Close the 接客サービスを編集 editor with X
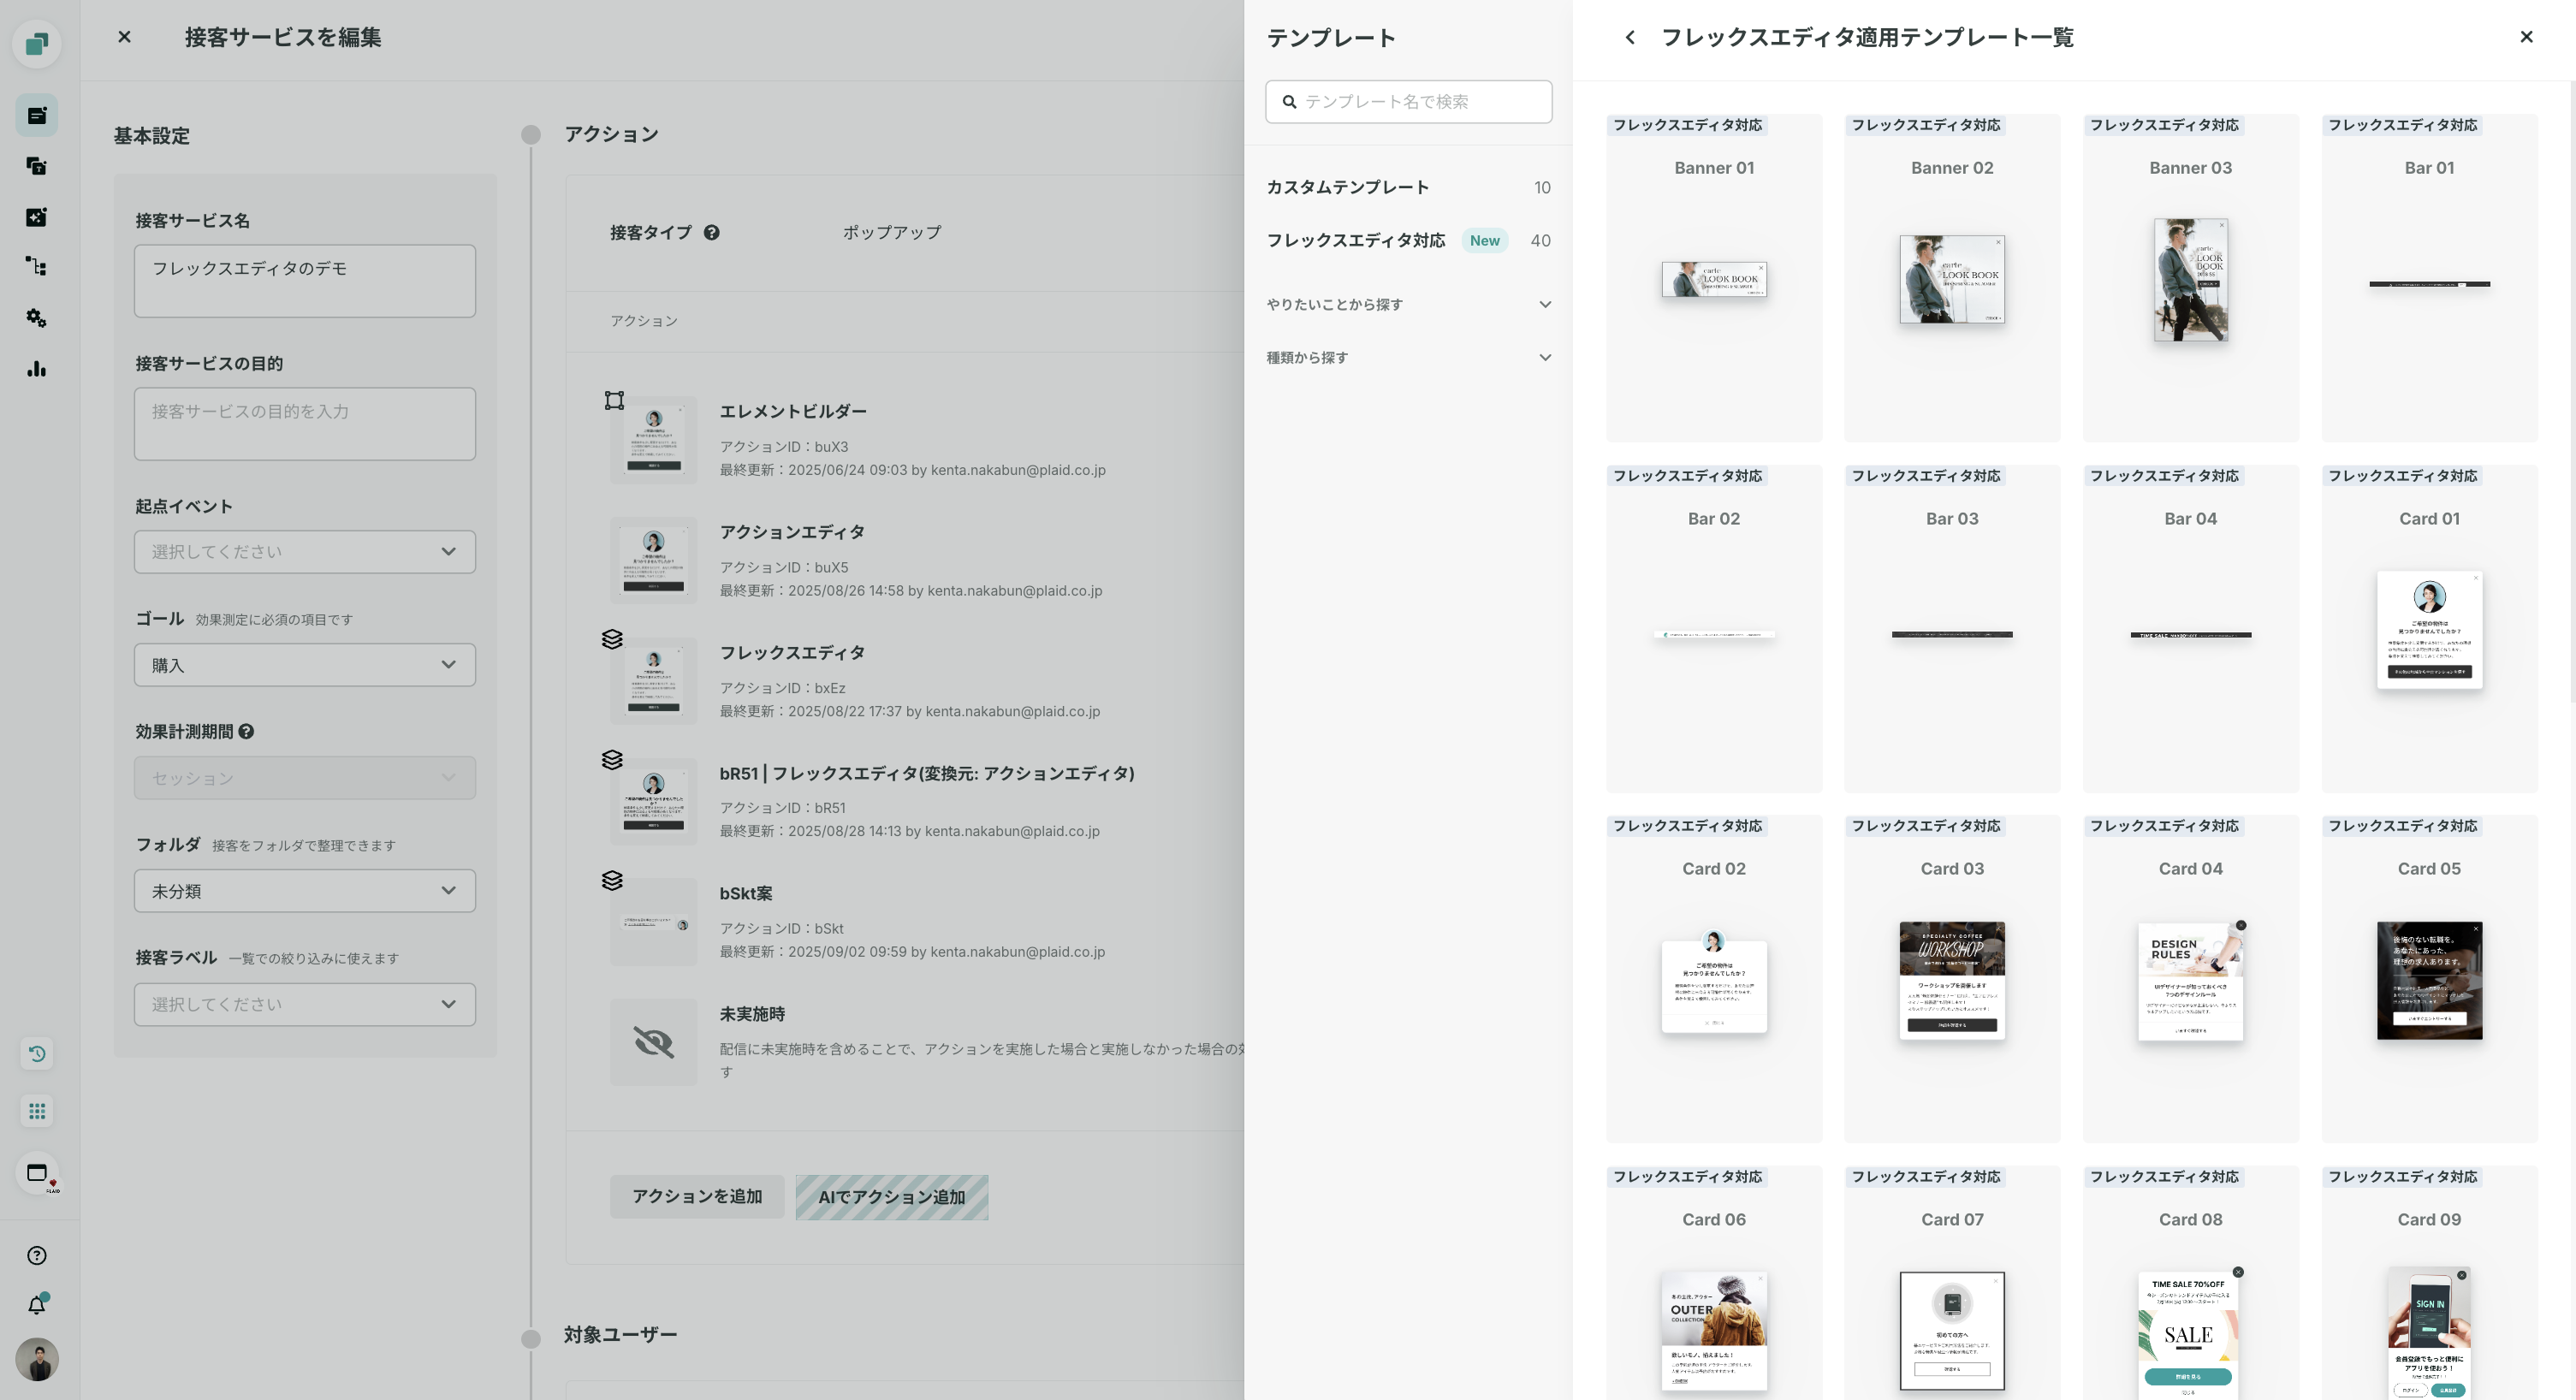Viewport: 2576px width, 1400px height. [x=124, y=37]
